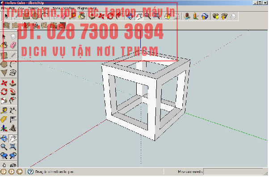The image size is (269, 177).
Task: Go to Next camera view
Action: 13,156
